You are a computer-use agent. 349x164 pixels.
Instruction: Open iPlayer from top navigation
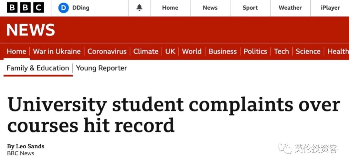(x=330, y=8)
